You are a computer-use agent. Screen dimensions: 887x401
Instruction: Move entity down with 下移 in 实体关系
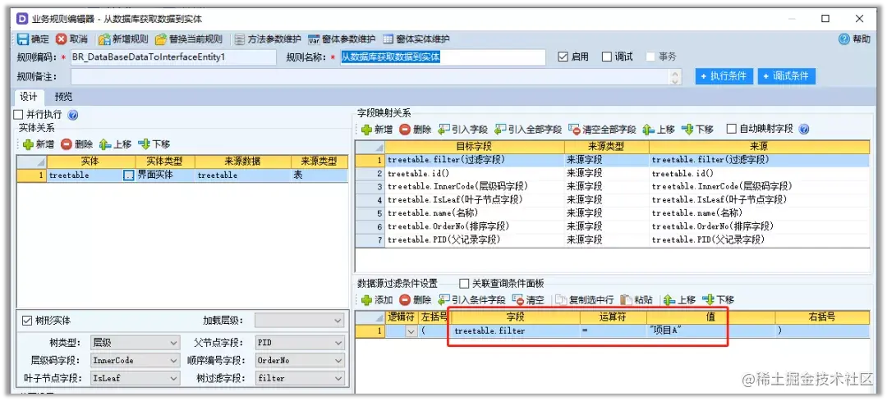tap(154, 144)
